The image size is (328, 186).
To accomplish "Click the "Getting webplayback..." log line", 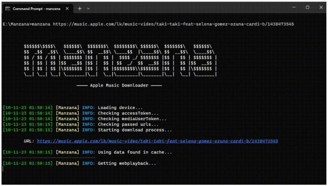I will [x=127, y=164].
